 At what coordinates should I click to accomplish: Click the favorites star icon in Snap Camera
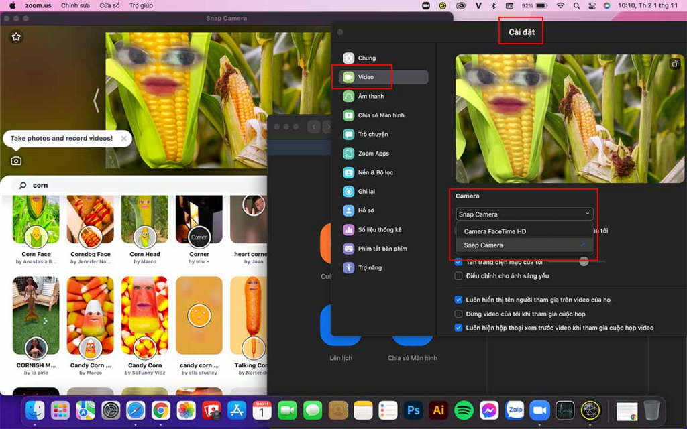(x=16, y=37)
